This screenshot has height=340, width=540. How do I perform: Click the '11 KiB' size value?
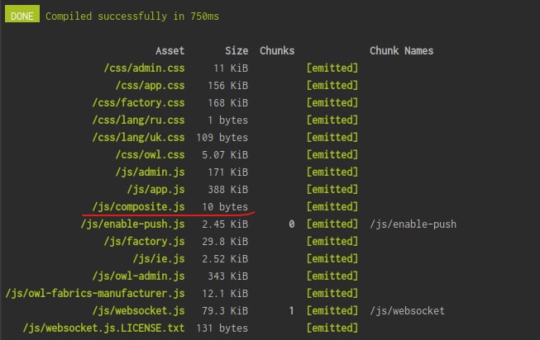(x=231, y=68)
